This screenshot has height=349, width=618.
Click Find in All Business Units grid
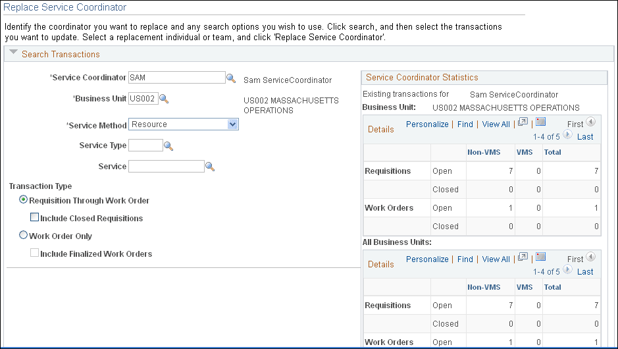click(x=465, y=259)
